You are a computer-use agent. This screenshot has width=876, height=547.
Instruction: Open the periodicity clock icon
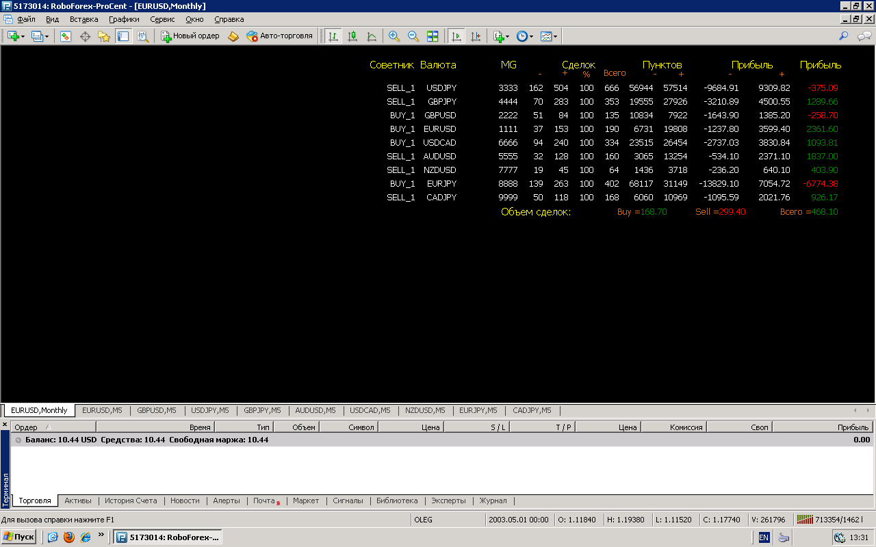click(521, 36)
